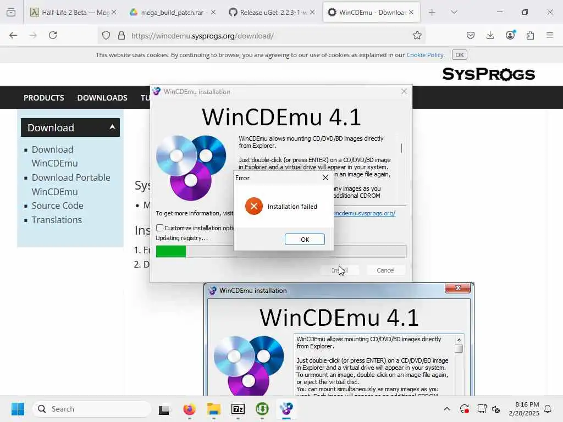Open Task View on the taskbar
Screen dimensions: 563x422
(164, 409)
